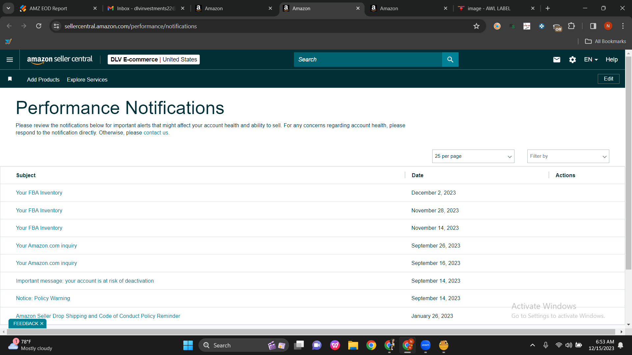Open the tab search dropdown arrow
This screenshot has height=355, width=632.
click(8, 8)
